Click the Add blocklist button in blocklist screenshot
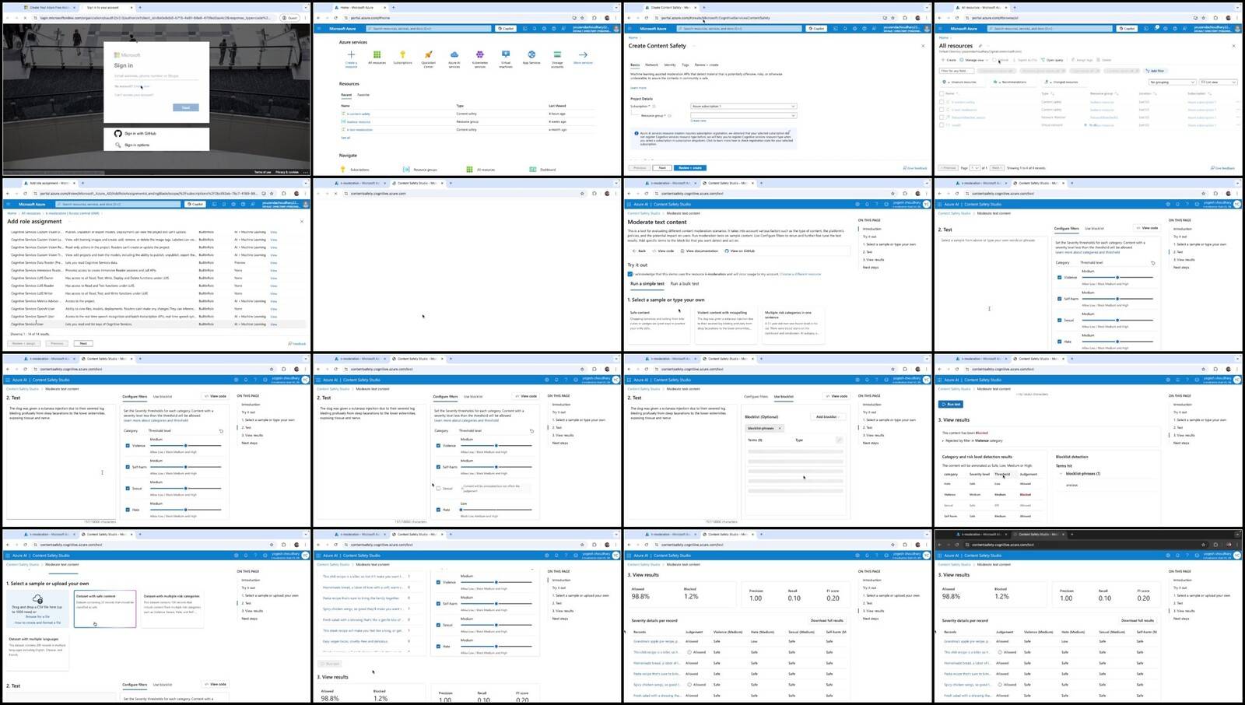 (827, 417)
